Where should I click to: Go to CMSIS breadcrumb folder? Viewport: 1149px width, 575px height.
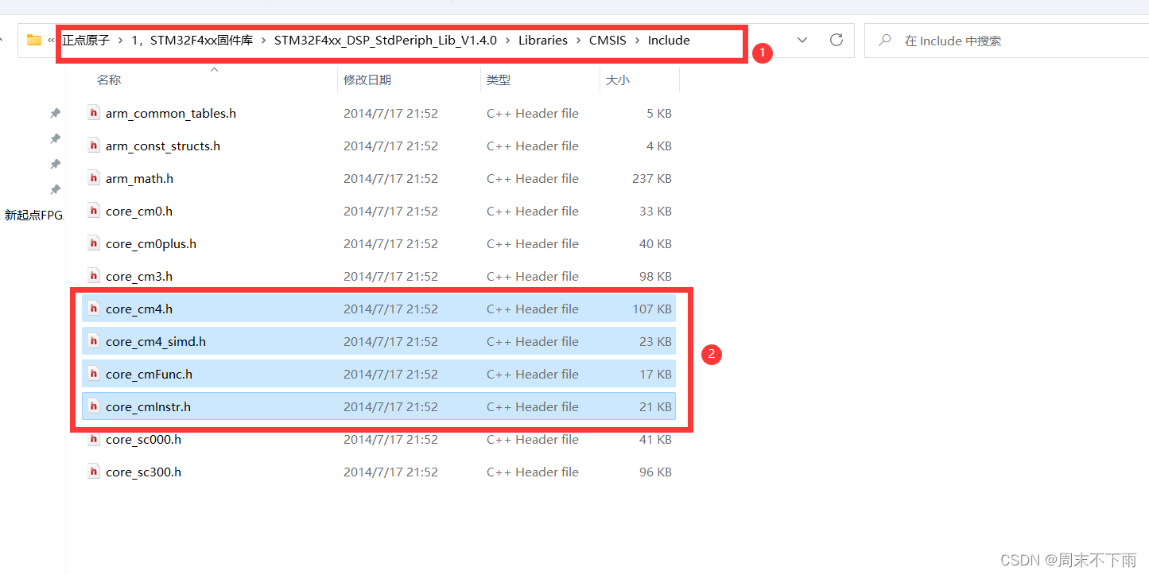tap(607, 41)
